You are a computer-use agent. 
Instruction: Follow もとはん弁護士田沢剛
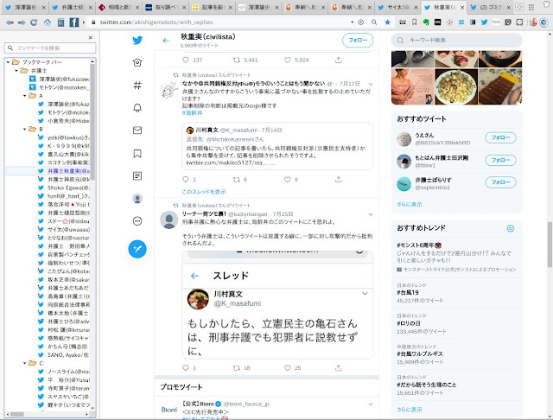point(500,160)
